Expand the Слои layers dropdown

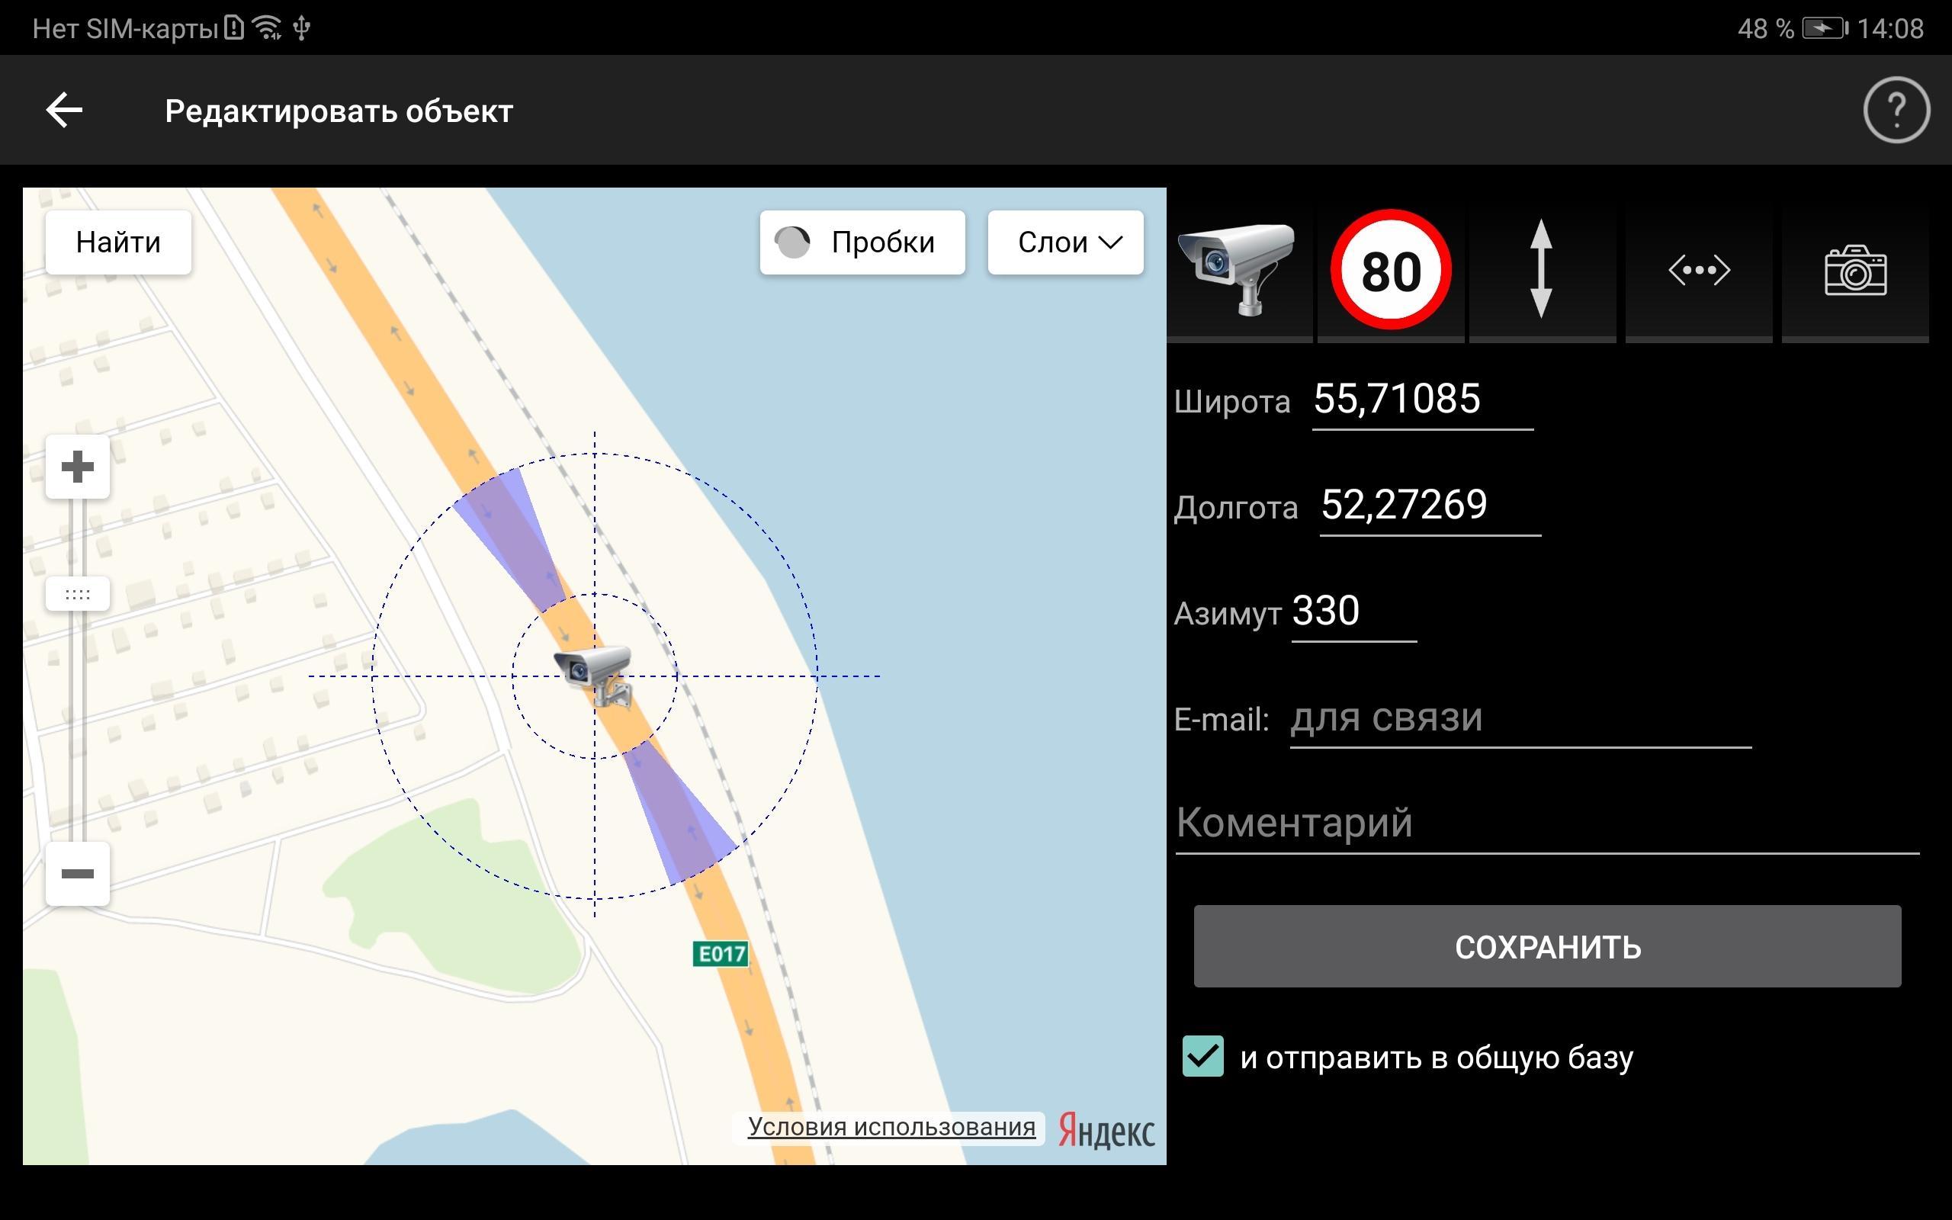[x=1064, y=242]
